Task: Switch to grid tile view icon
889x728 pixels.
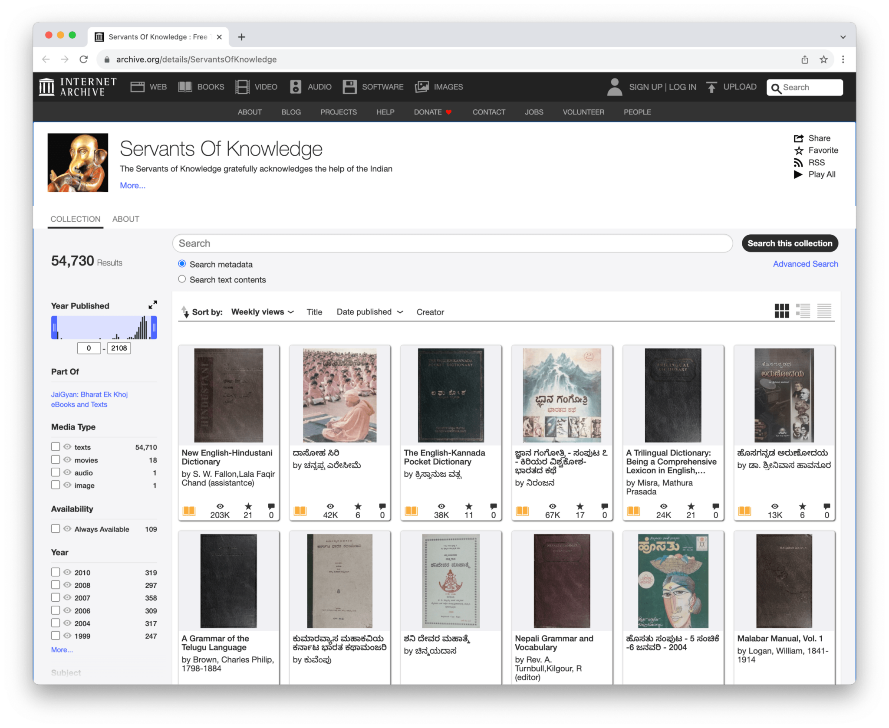Action: [781, 311]
